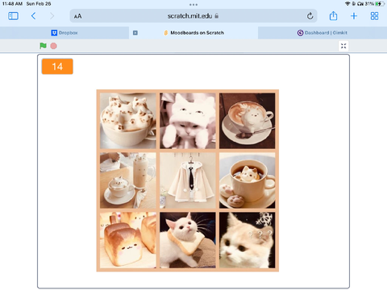
Task: Click the hooded coat with tie image
Action: [x=188, y=180]
